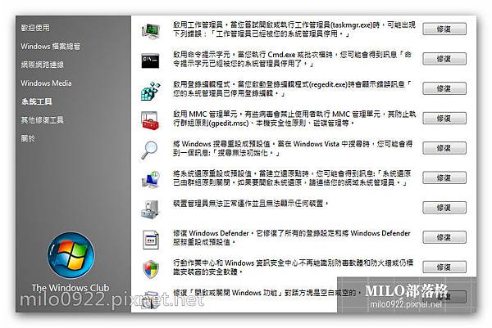This screenshot has height=328, width=492.
Task: Click the Windows Defender document icon
Action: click(x=151, y=240)
